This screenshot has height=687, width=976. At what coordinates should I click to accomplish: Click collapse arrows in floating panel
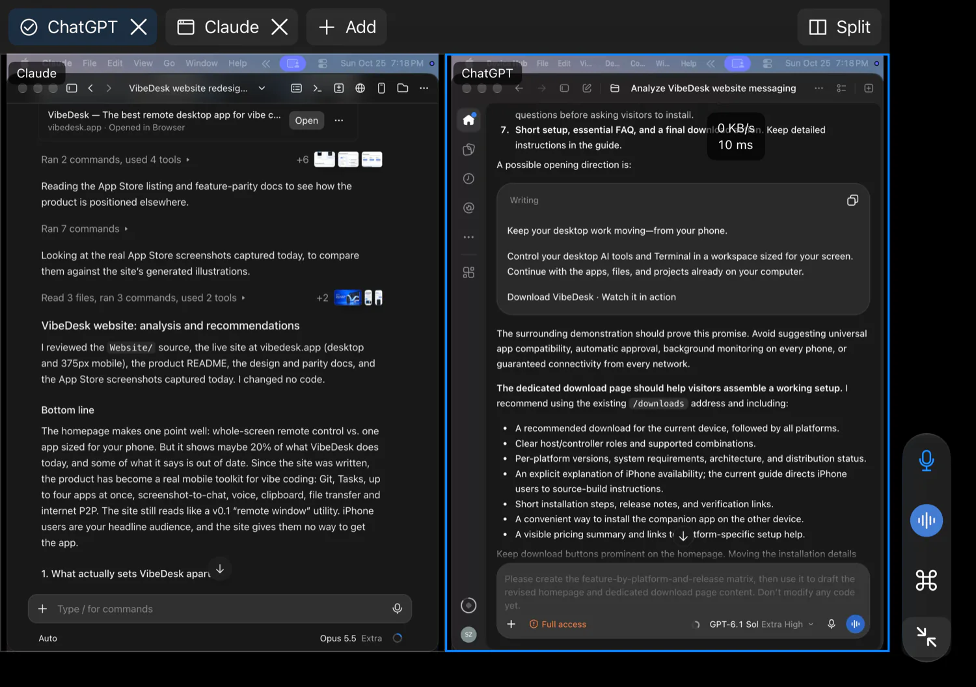tap(927, 636)
